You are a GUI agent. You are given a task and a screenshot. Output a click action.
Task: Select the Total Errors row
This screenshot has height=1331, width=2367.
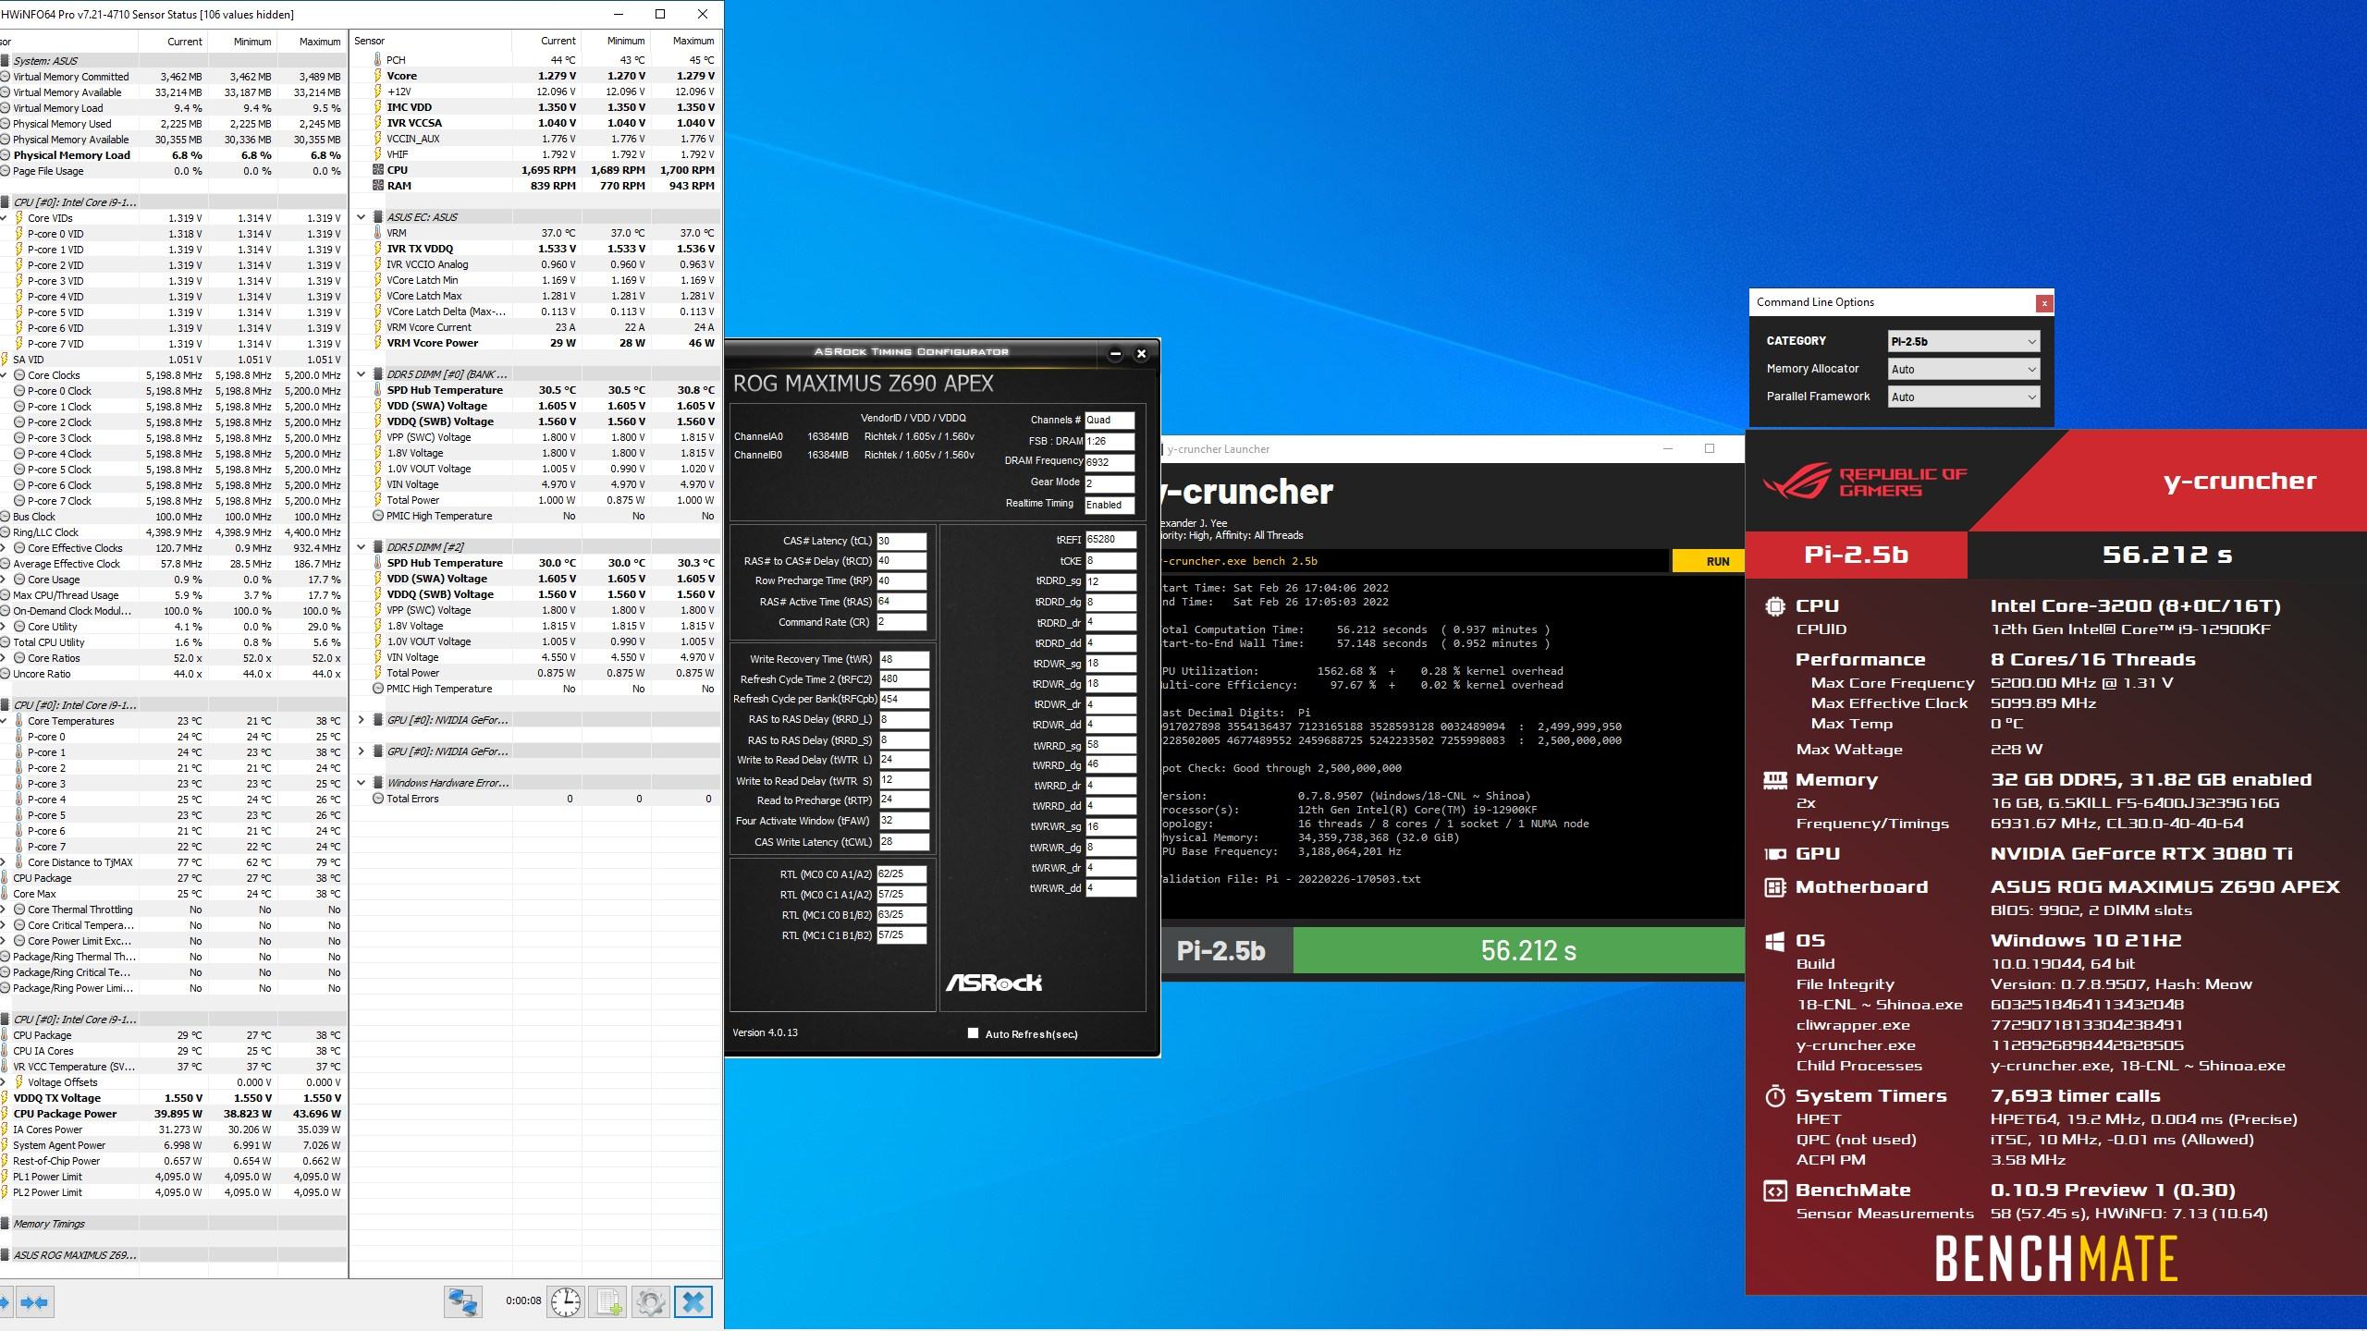(x=535, y=799)
